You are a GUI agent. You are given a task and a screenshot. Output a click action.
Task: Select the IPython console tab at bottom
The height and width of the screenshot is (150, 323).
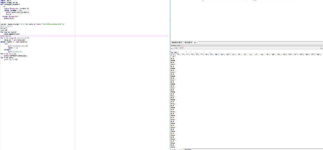pyautogui.click(x=177, y=149)
